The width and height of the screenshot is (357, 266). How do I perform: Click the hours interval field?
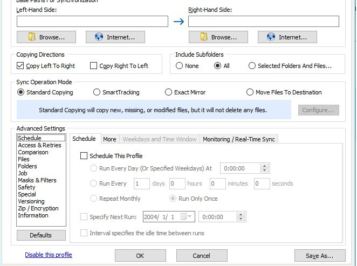coord(177,183)
